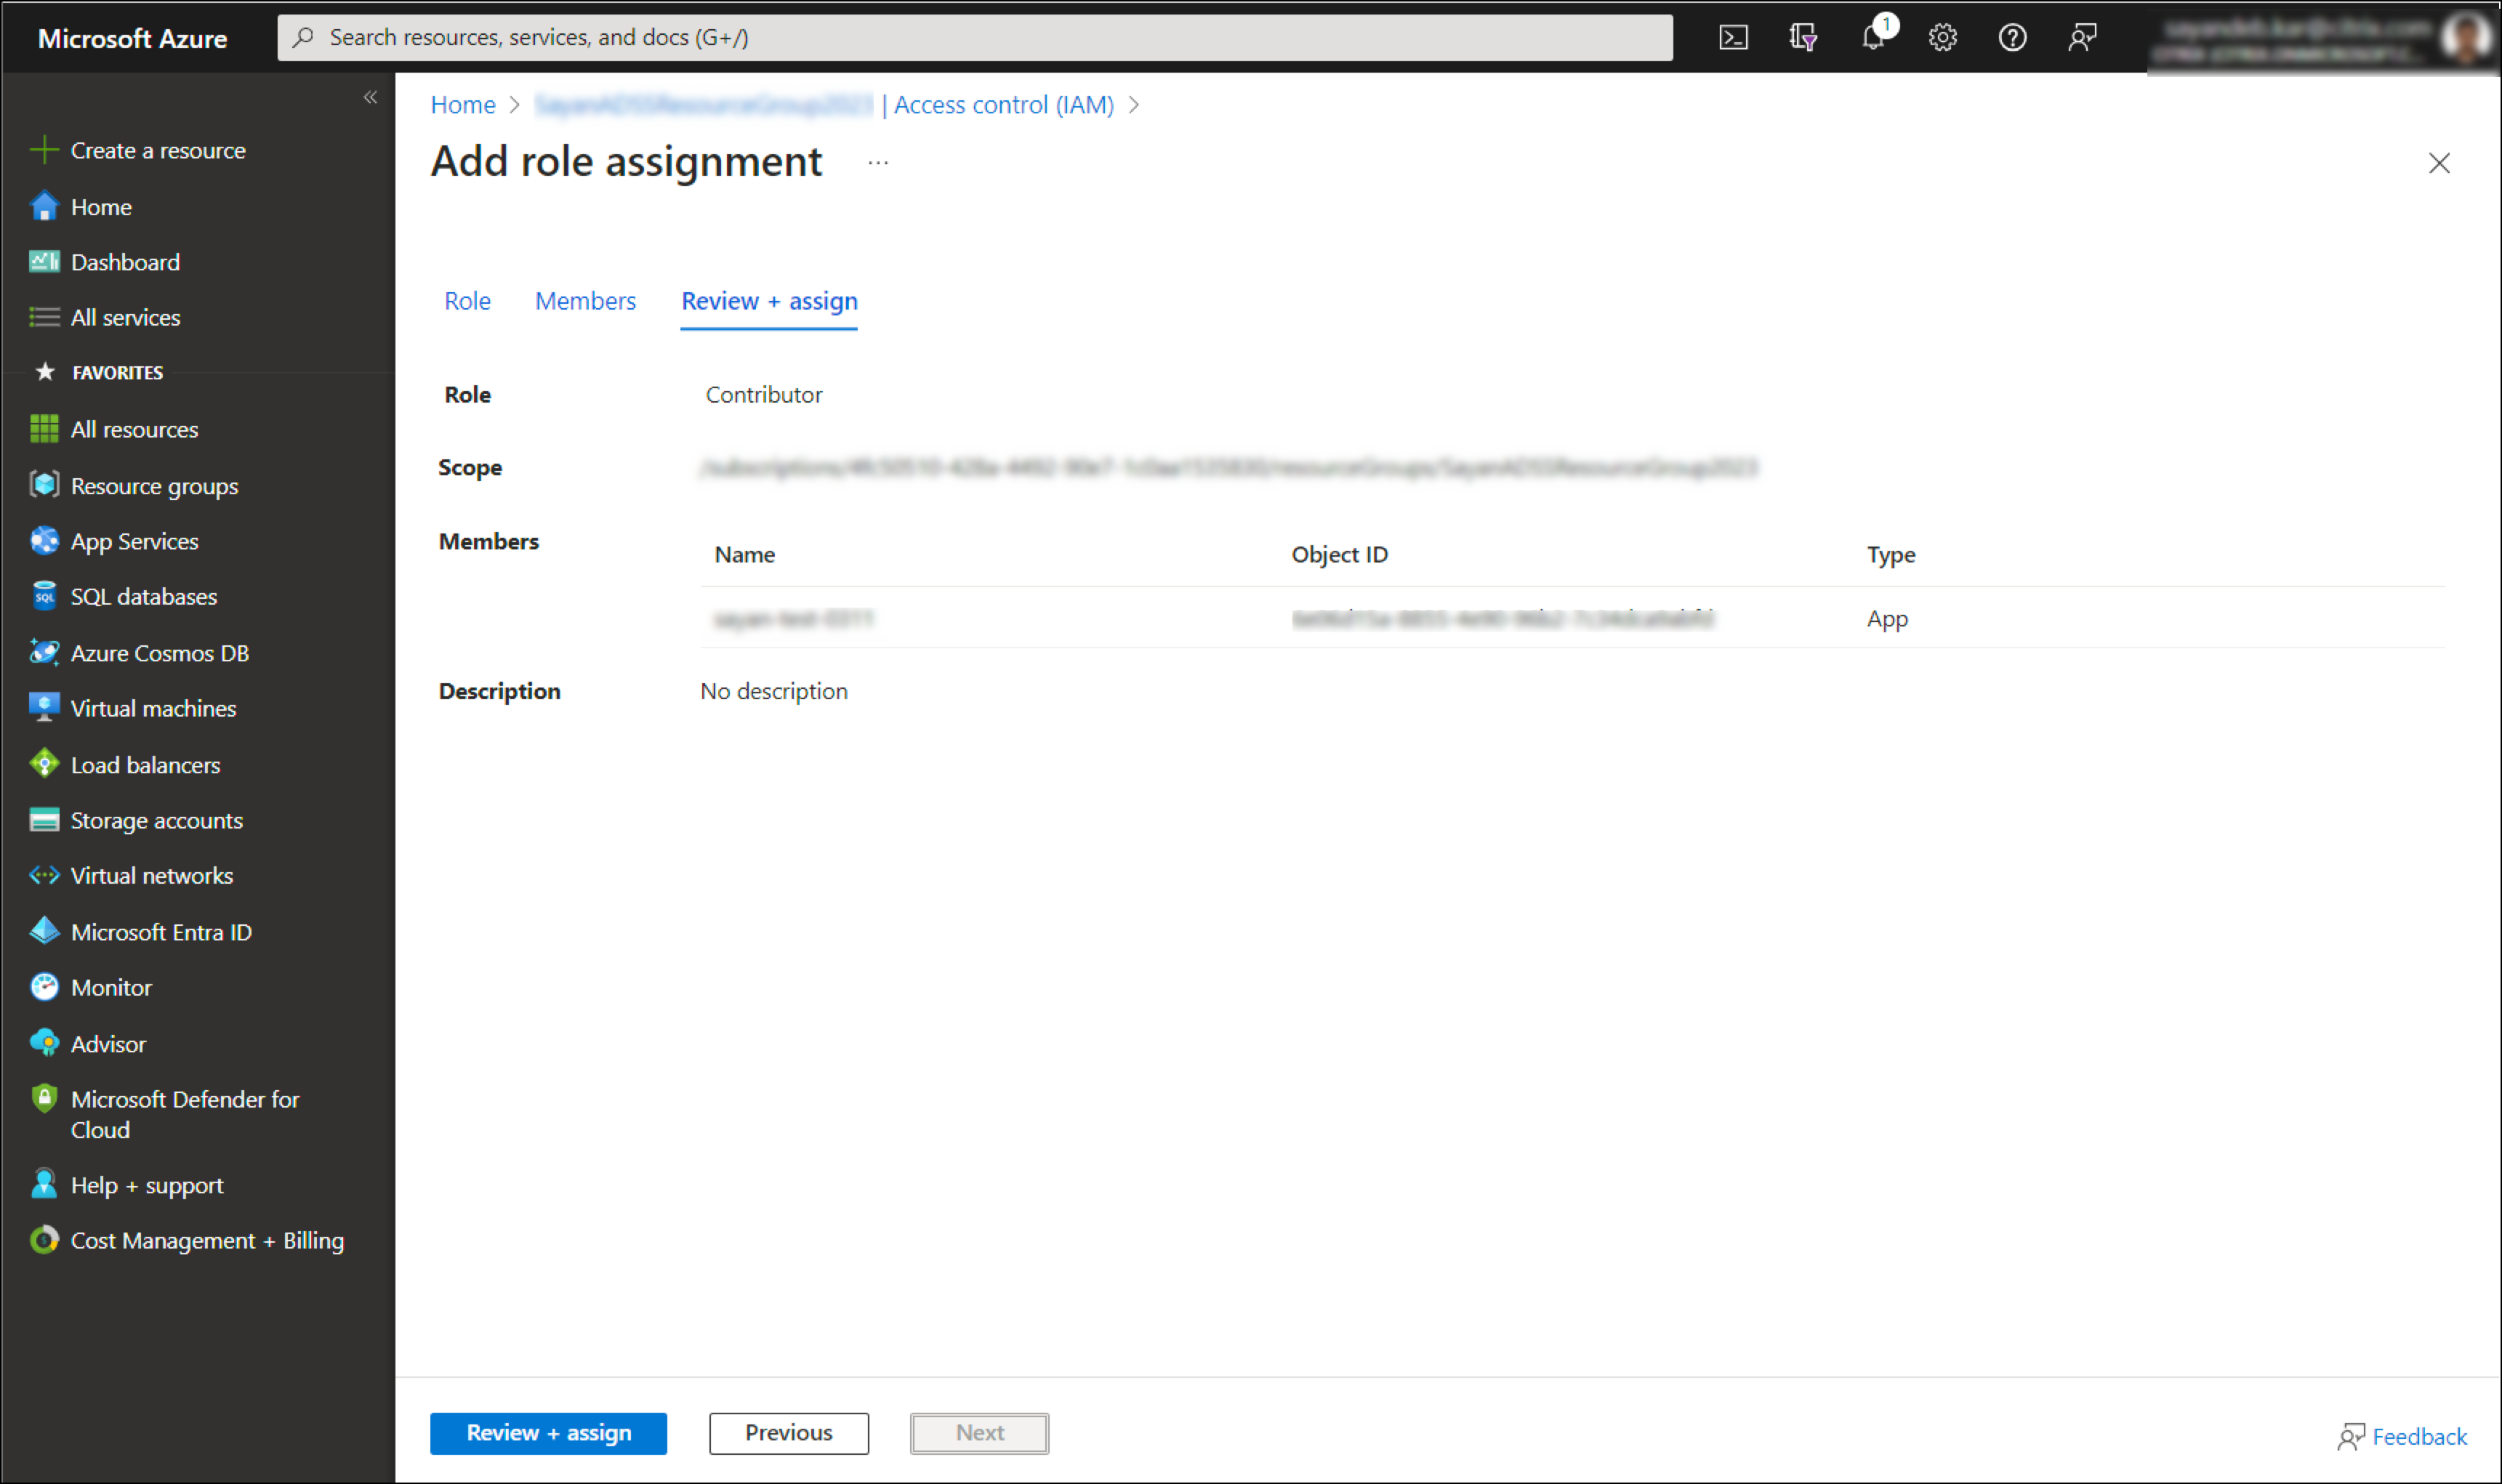Open Advisor in the sidebar

[x=88, y=1044]
